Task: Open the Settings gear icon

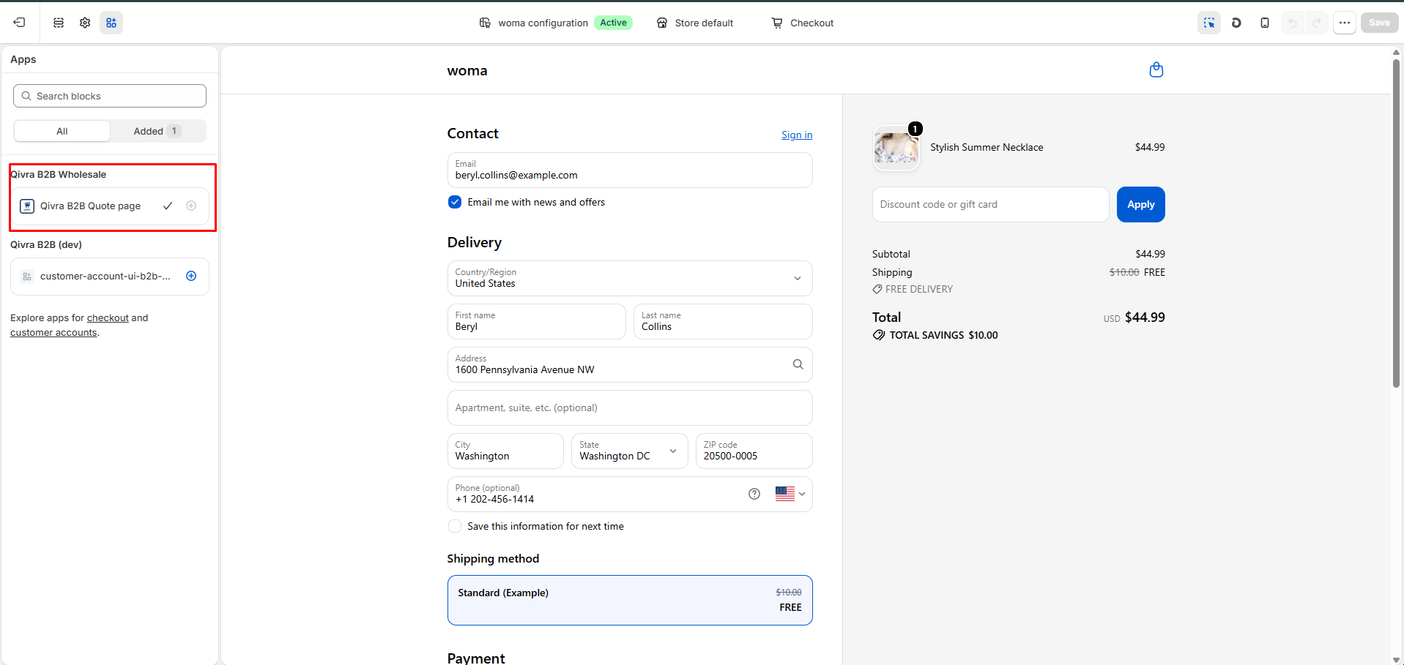Action: coord(85,23)
